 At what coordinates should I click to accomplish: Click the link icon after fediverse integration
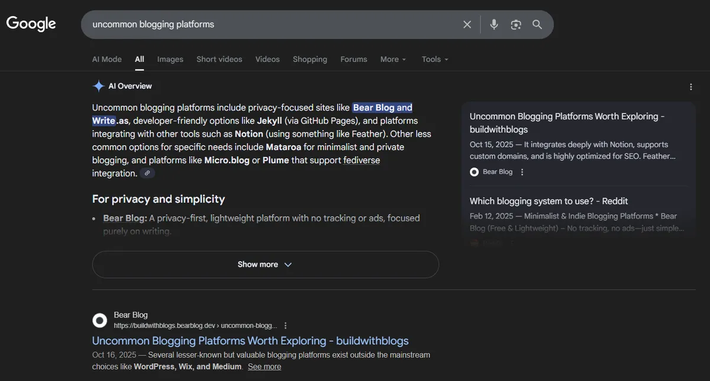pos(147,173)
